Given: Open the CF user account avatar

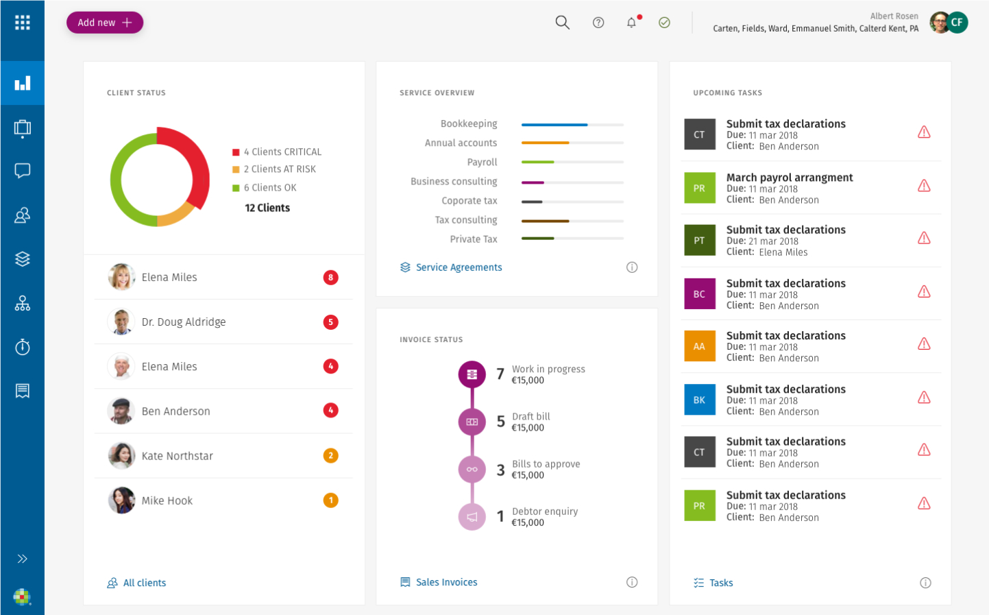Looking at the screenshot, I should click(957, 23).
